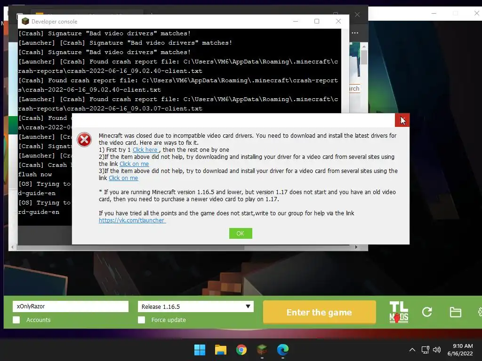Open TL Mods icon in launcher bar
Screen dimensions: 482x361
[x=399, y=312]
